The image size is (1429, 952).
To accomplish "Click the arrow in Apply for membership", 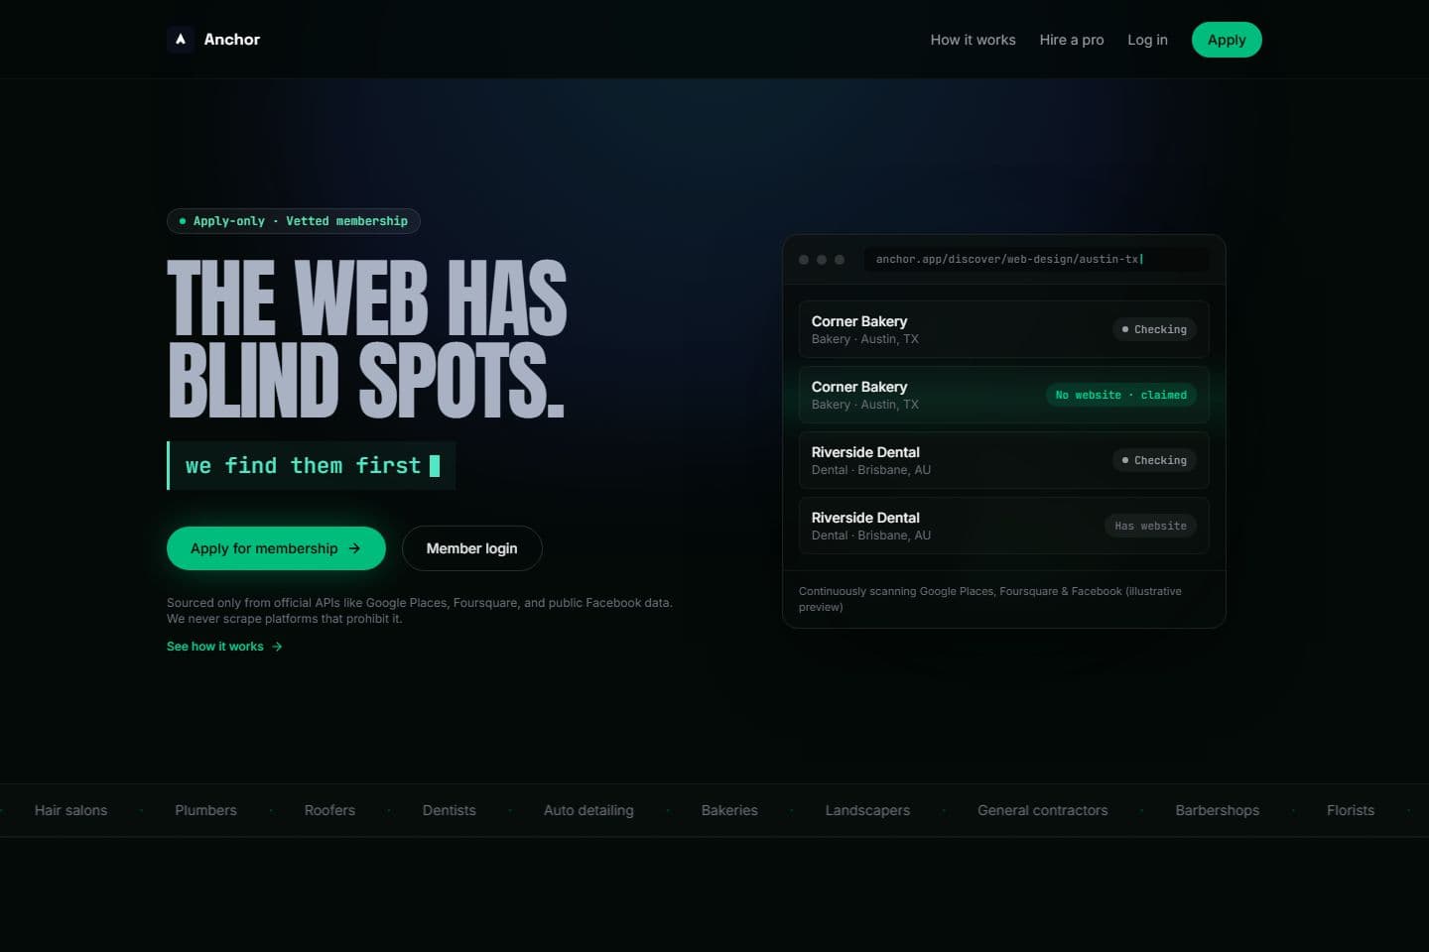I will tap(354, 548).
